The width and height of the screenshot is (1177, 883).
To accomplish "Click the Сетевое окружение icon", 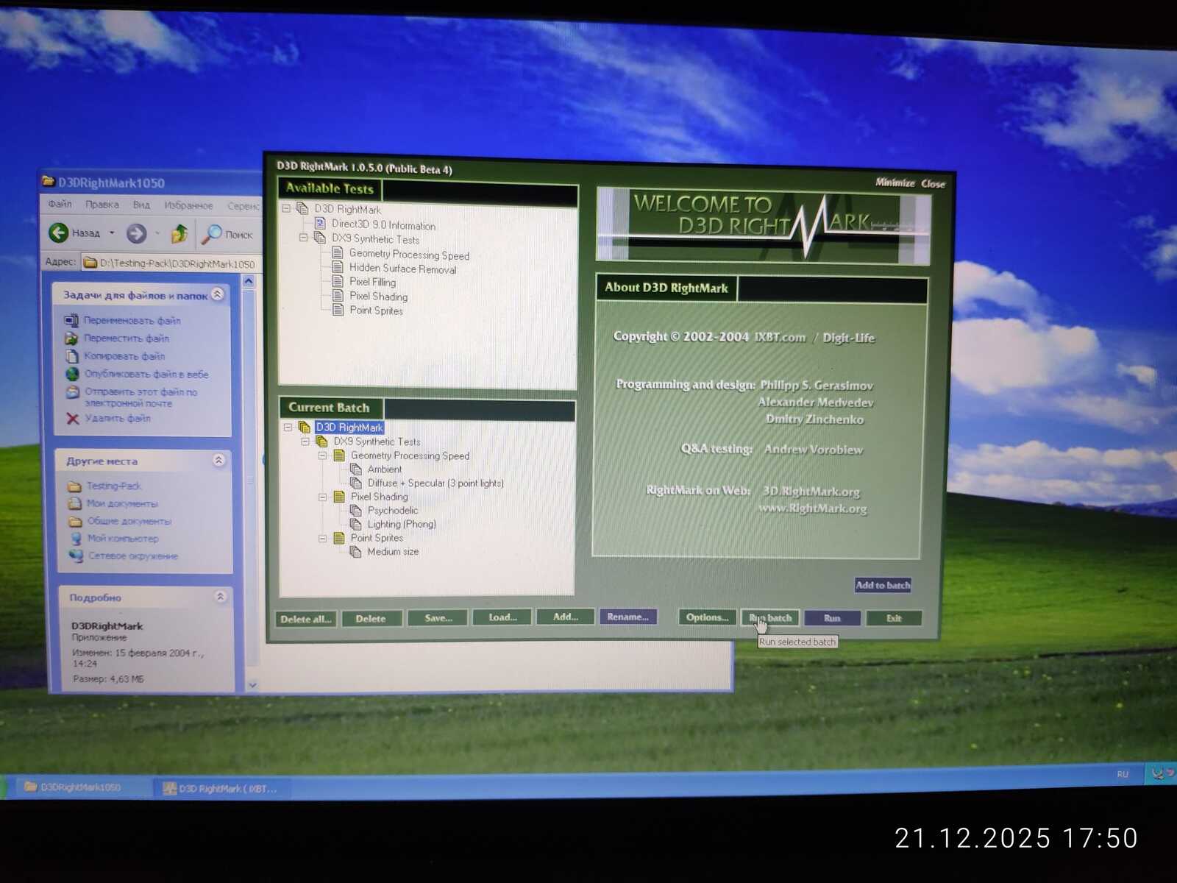I will pyautogui.click(x=76, y=556).
